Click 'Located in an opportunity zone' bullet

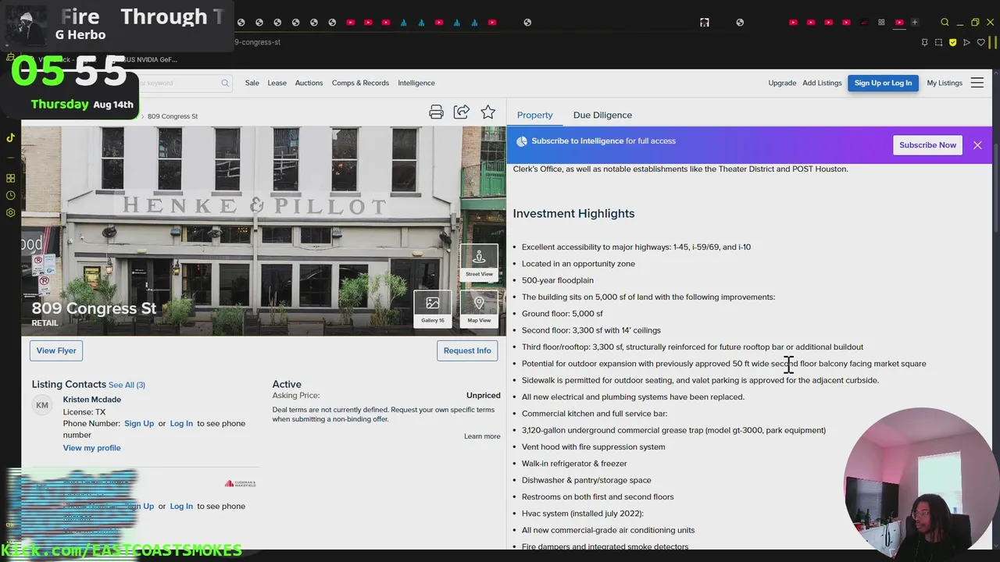(578, 264)
